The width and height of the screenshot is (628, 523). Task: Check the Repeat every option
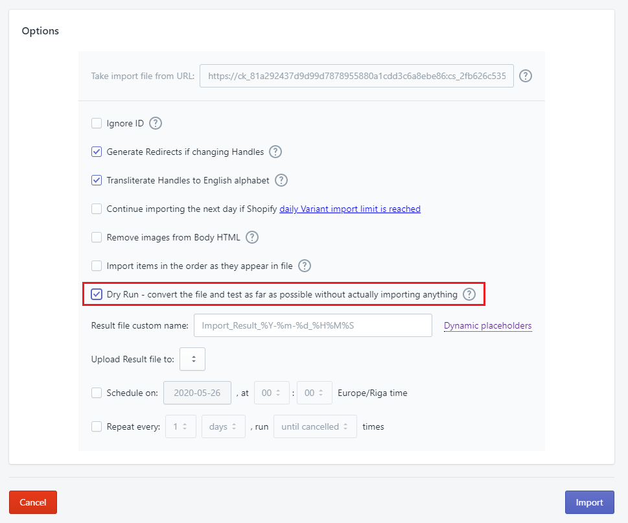coord(97,426)
